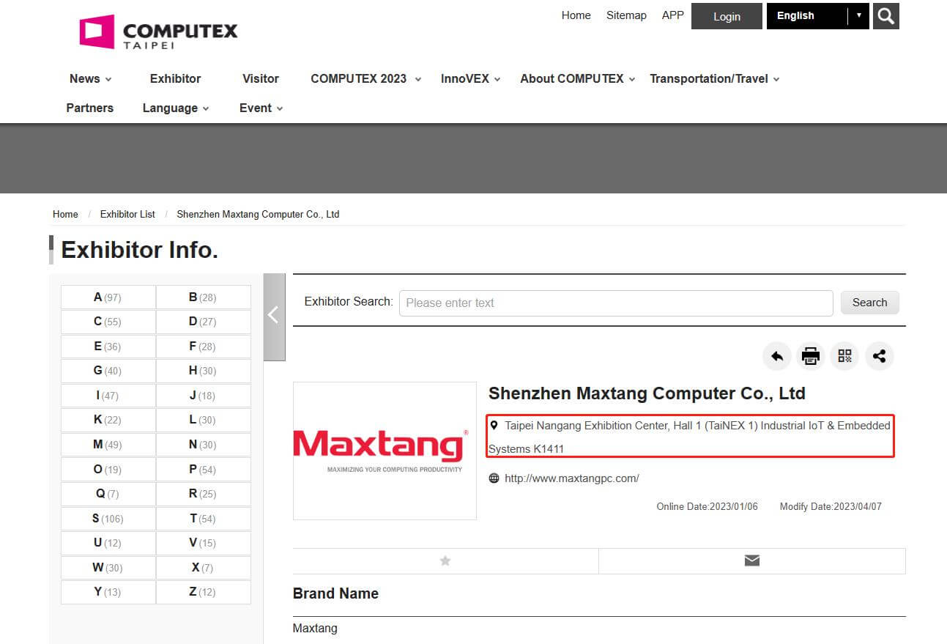
Task: Open the Exhibitor menu item
Action: coord(175,79)
